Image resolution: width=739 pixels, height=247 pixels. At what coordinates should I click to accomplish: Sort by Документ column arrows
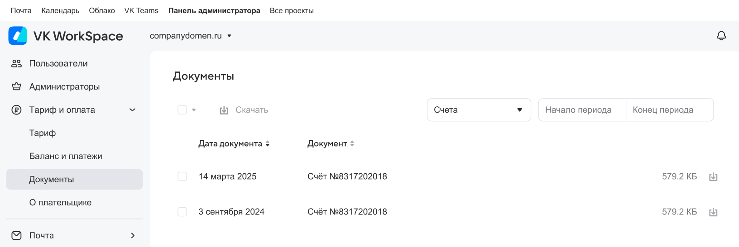point(352,144)
